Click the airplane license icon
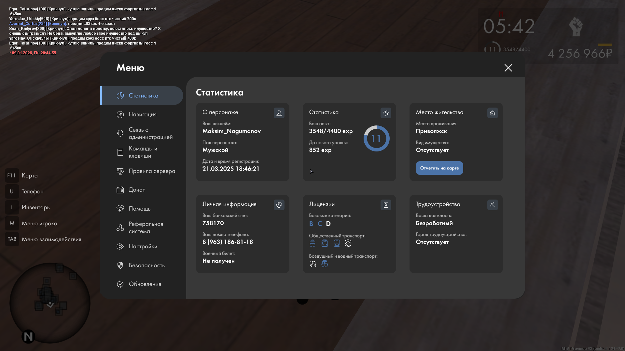Screen dimensions: 625x351 coord(313,264)
